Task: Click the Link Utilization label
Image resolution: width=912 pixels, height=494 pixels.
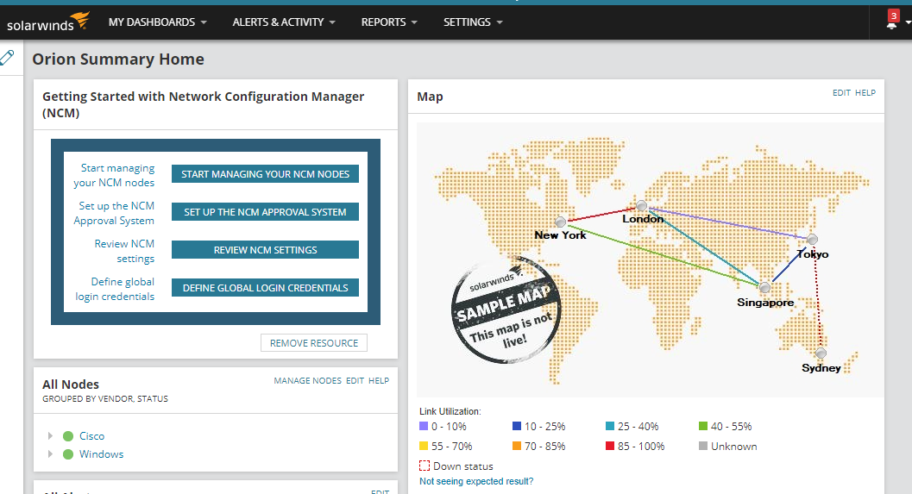Action: pos(450,411)
